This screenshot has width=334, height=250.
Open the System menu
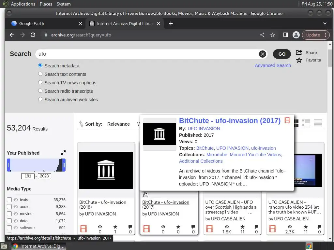[64, 4]
